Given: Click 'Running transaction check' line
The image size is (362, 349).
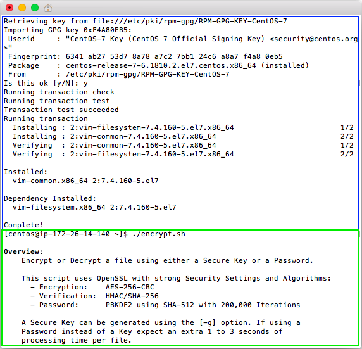Looking at the screenshot, I should [x=59, y=92].
